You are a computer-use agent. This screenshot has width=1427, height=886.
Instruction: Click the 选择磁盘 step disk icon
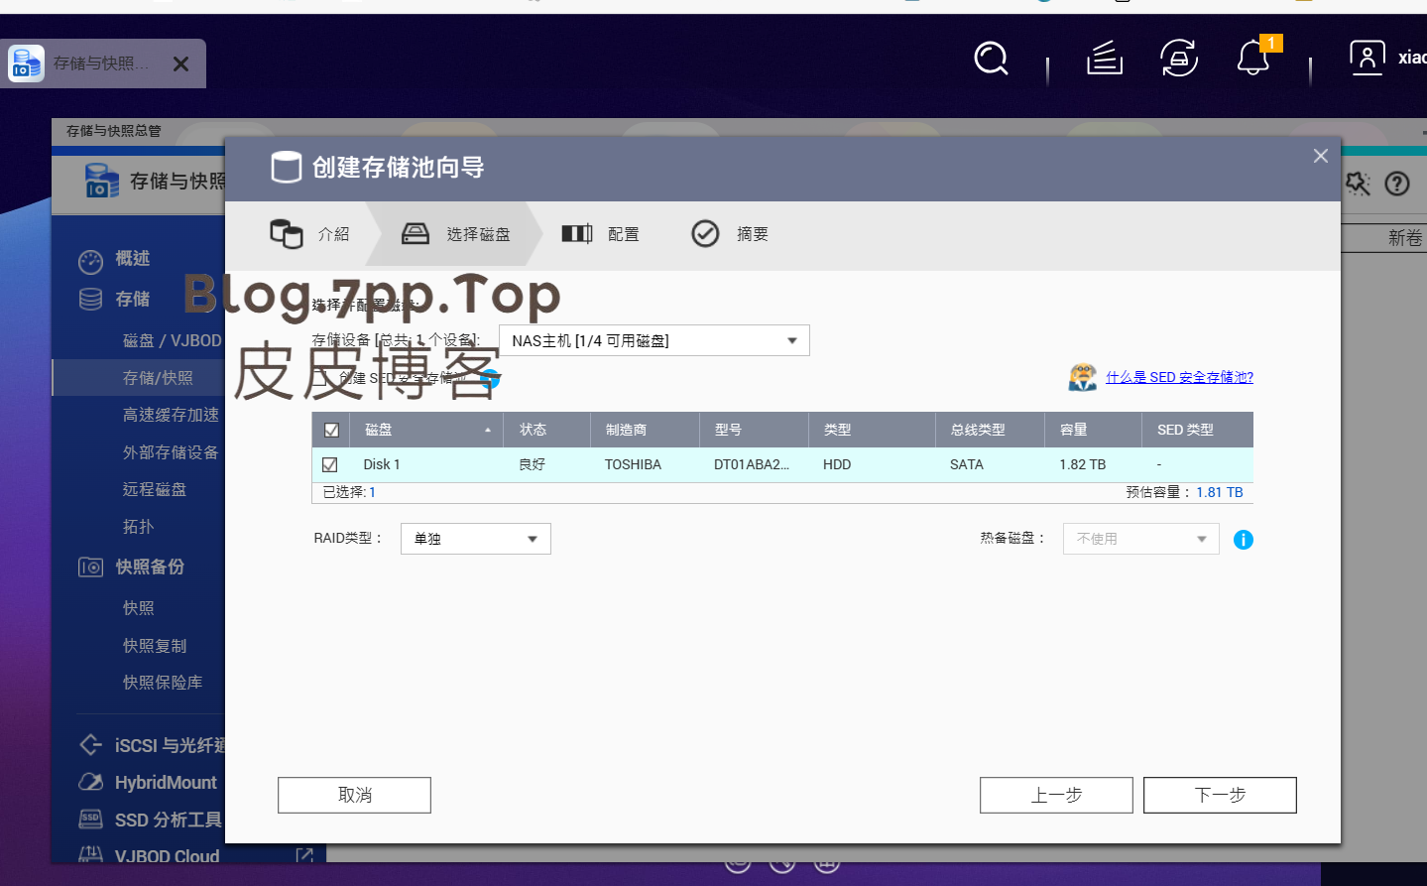[x=416, y=234]
